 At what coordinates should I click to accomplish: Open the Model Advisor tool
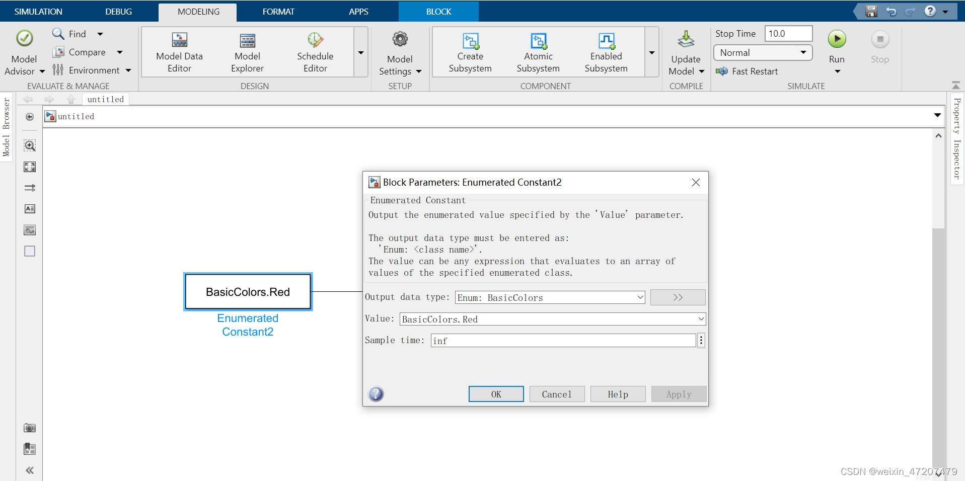pos(24,51)
